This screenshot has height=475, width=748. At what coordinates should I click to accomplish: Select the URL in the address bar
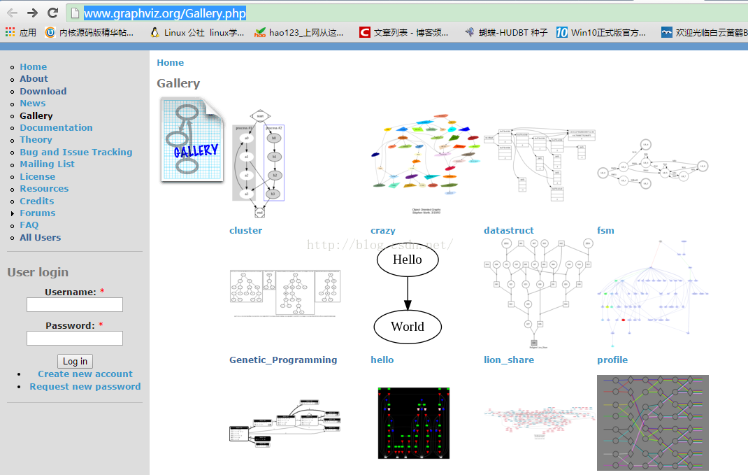point(164,13)
